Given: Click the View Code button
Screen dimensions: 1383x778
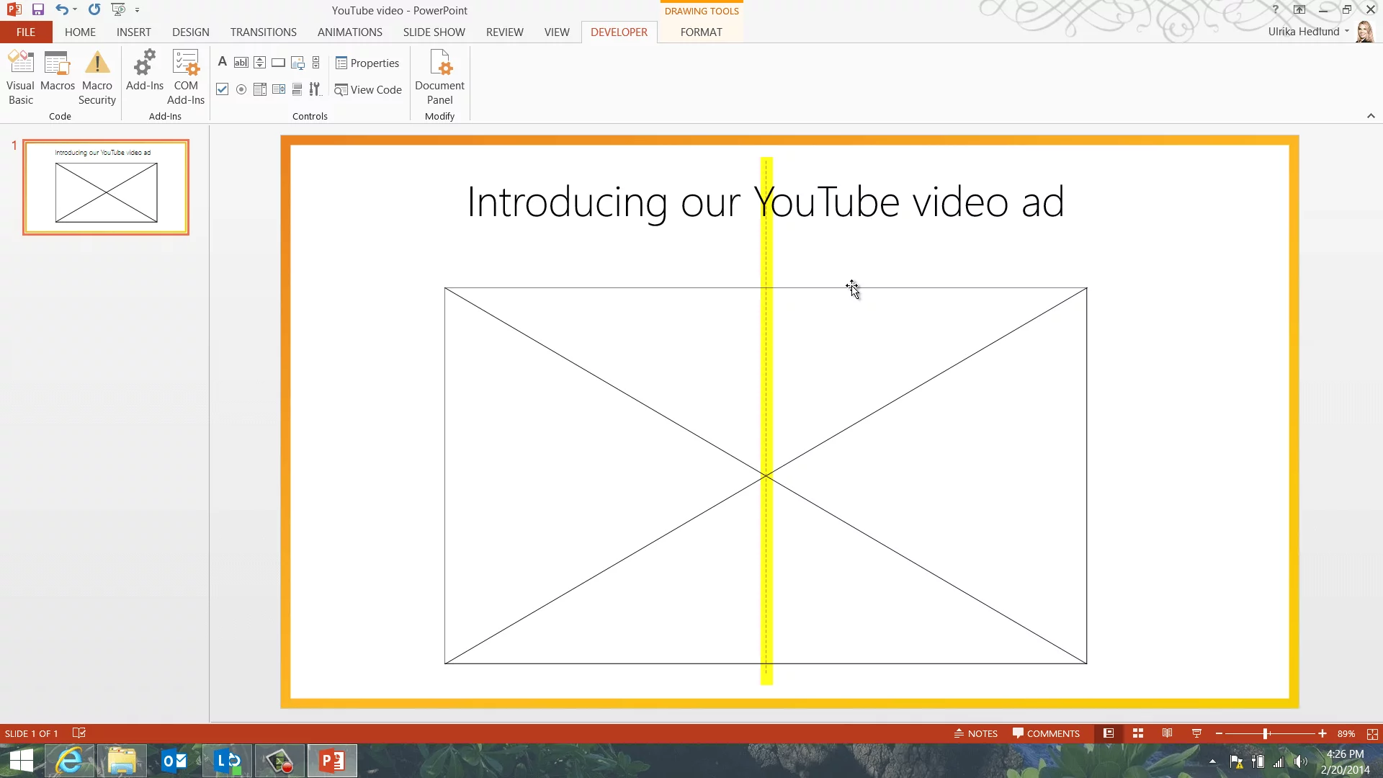Looking at the screenshot, I should 368,89.
